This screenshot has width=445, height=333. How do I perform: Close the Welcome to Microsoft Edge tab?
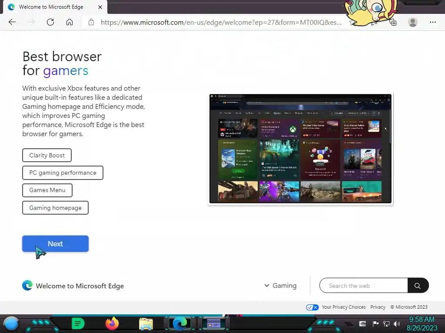click(x=100, y=7)
